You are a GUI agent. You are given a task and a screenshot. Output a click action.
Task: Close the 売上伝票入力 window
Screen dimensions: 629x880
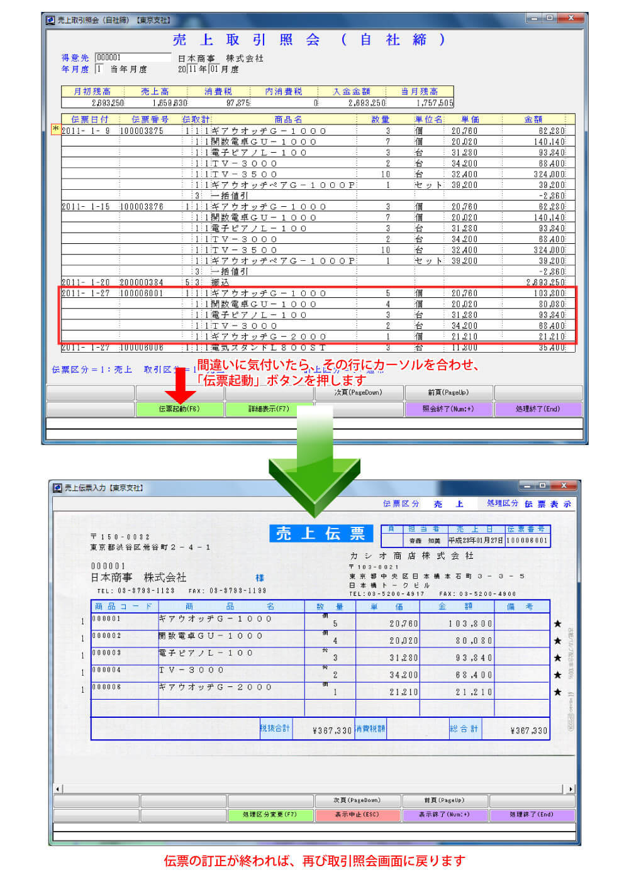click(x=564, y=486)
